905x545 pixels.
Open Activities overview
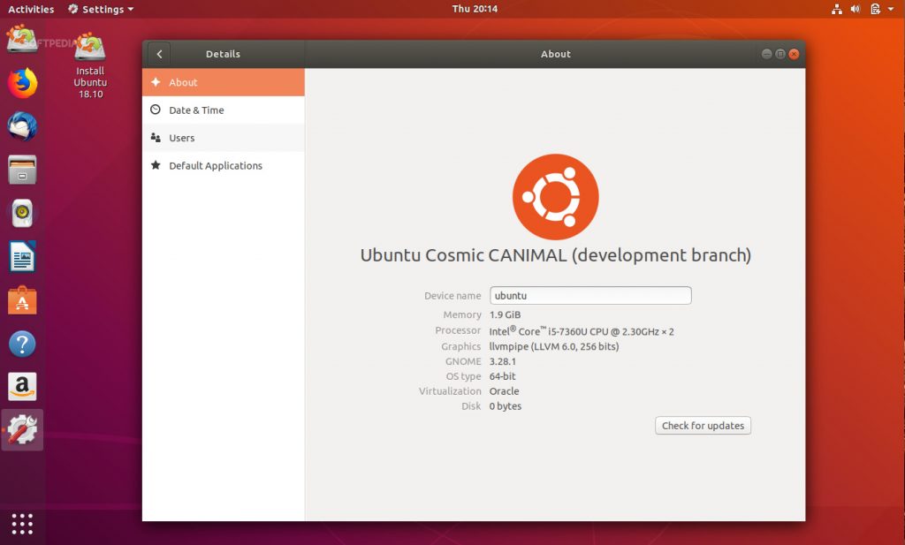(x=31, y=9)
